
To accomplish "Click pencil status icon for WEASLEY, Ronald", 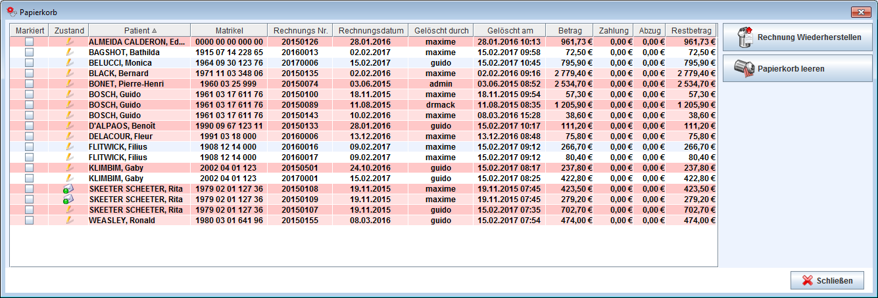I will coord(68,221).
